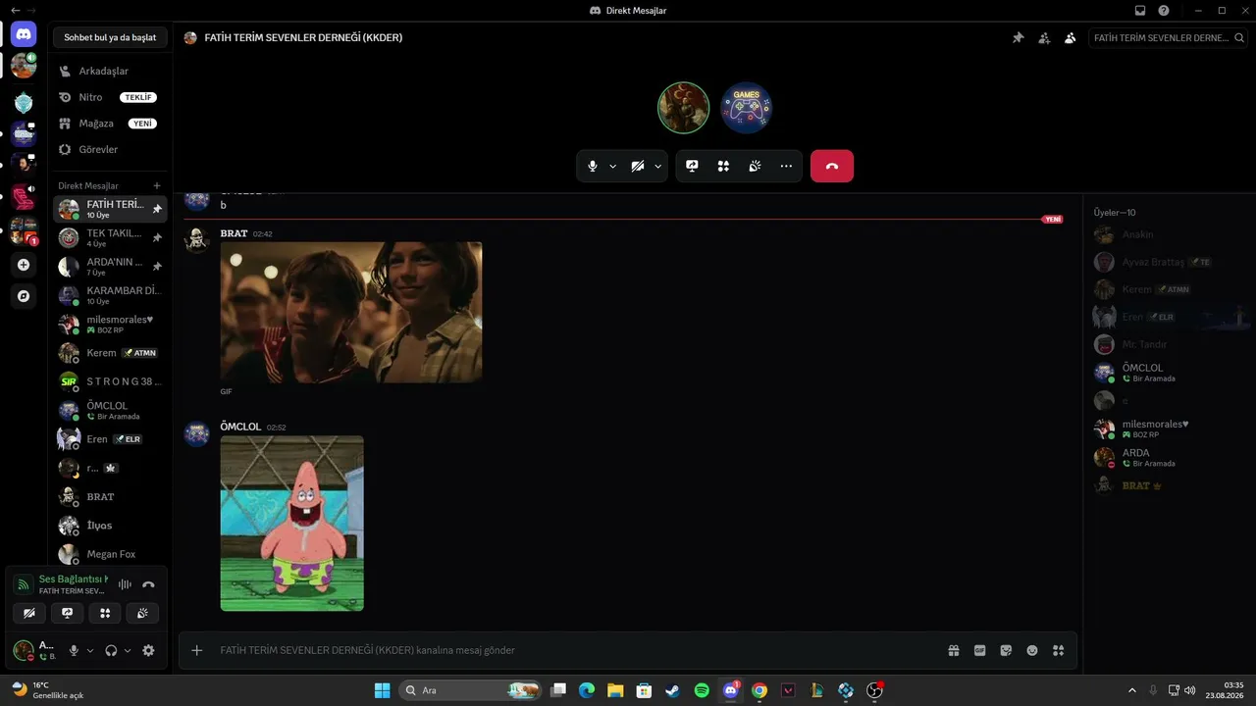Open Google Chrome from the taskbar
The height and width of the screenshot is (706, 1256).
(x=759, y=690)
